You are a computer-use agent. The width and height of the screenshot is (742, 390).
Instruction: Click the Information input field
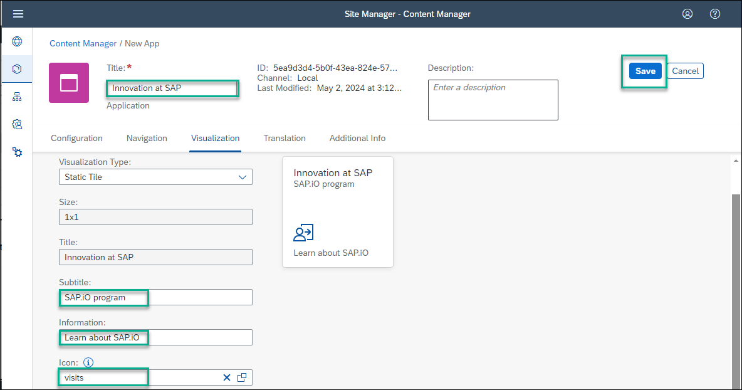(x=155, y=337)
